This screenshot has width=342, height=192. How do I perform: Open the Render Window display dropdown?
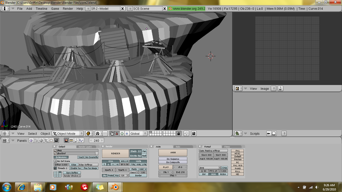(x=72, y=176)
